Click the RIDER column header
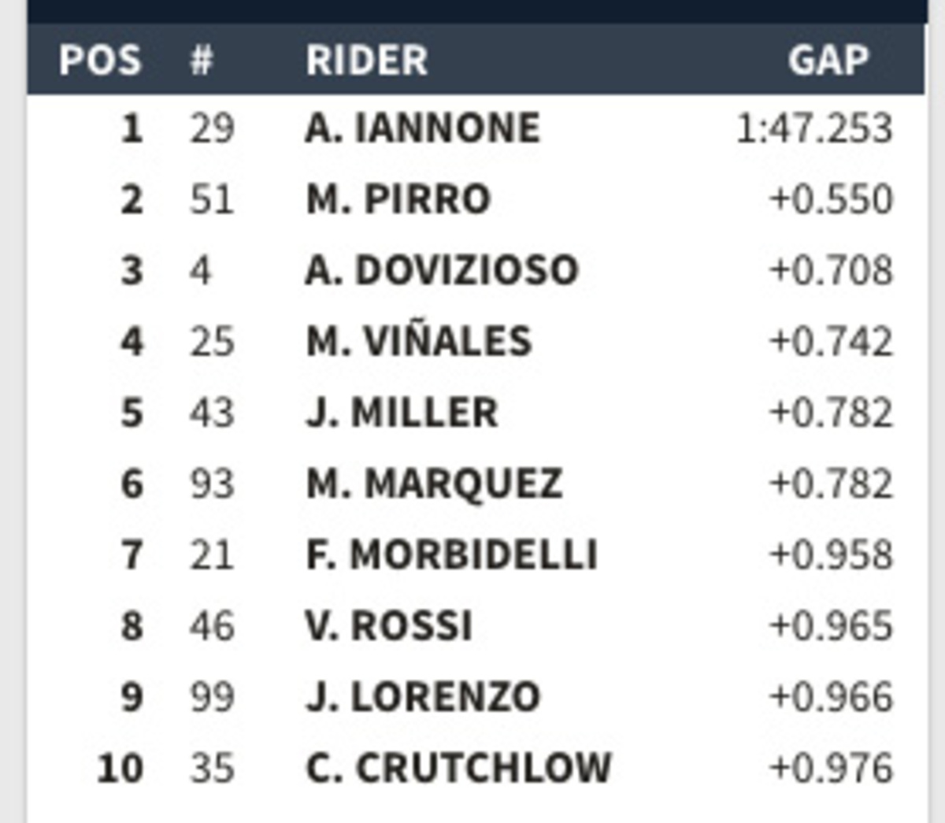 (366, 60)
